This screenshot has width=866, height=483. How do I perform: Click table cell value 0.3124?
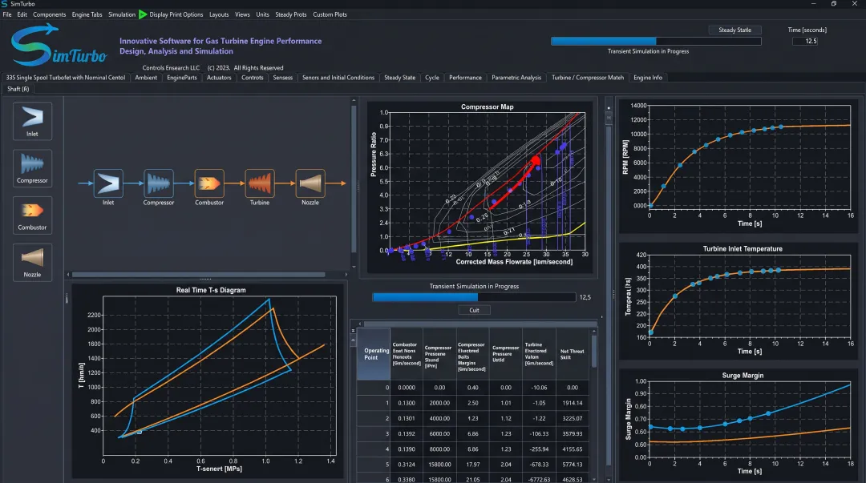tap(407, 465)
